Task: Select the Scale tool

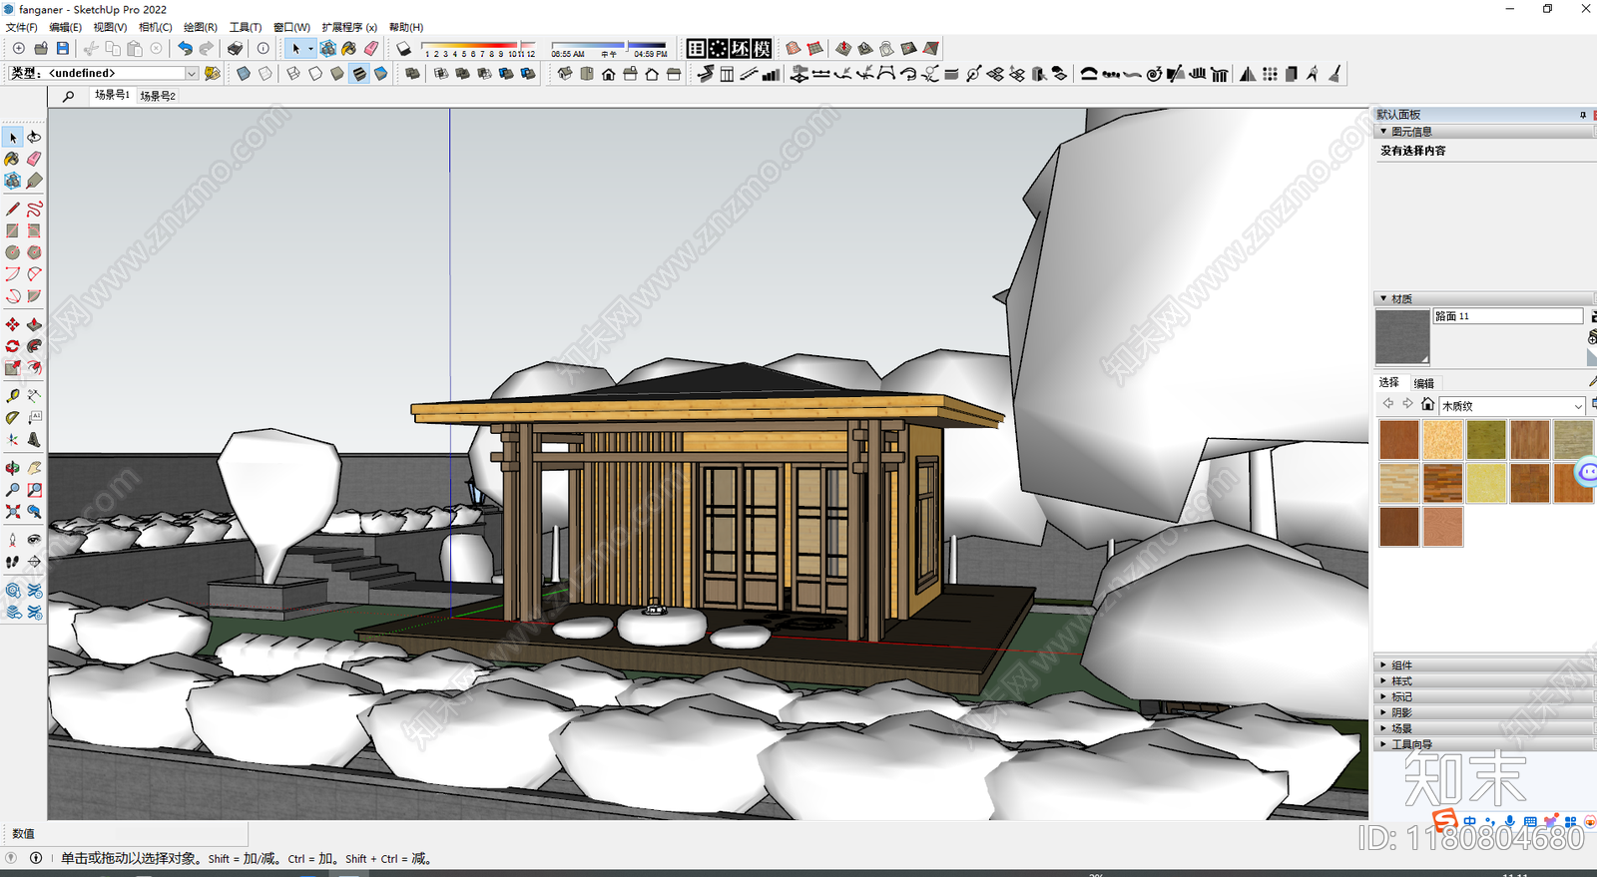Action: click(x=13, y=368)
